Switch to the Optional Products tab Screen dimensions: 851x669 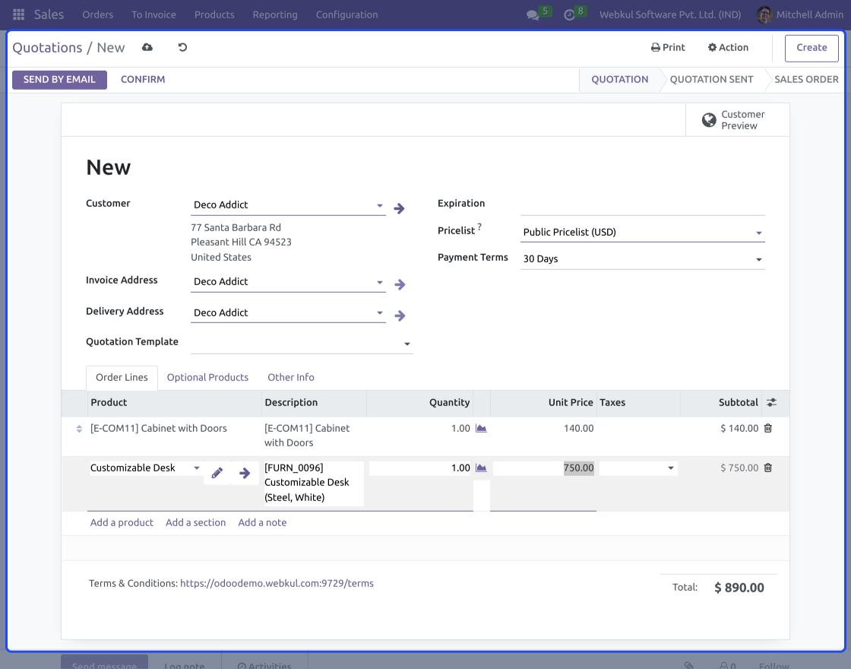[207, 377]
